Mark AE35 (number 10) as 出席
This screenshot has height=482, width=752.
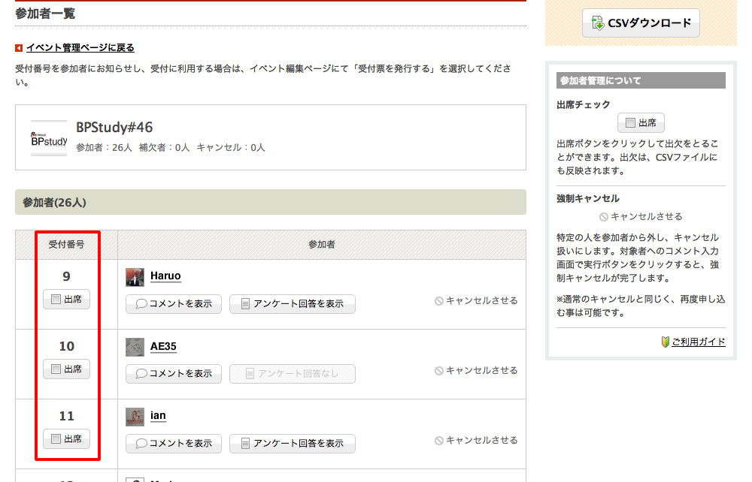[67, 369]
